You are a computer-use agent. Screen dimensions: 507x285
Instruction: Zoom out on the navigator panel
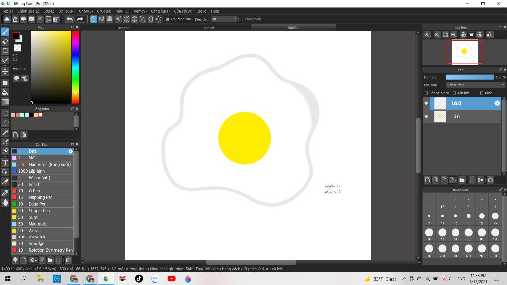point(454,35)
